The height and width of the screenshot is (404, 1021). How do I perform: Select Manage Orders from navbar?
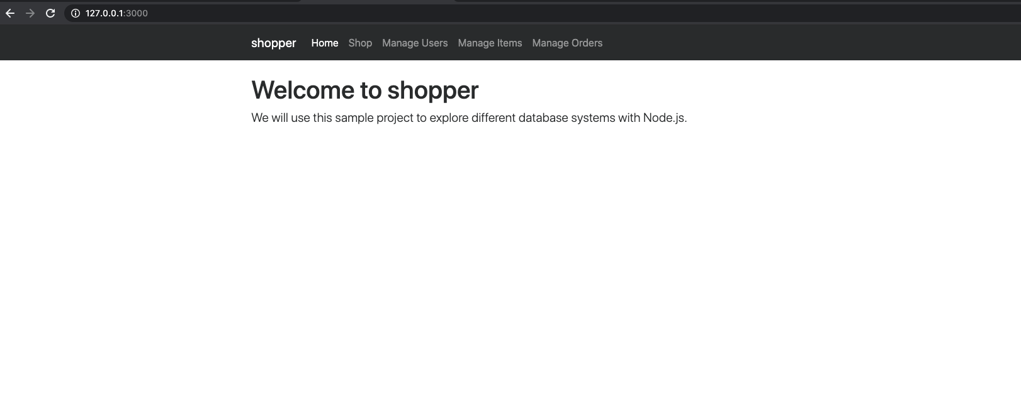[567, 43]
